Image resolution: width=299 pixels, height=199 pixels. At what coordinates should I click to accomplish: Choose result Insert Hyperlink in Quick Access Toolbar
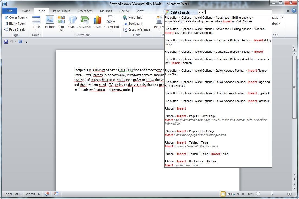[218, 93]
